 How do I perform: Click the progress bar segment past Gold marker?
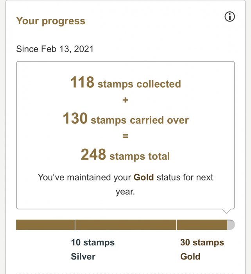click(202, 225)
